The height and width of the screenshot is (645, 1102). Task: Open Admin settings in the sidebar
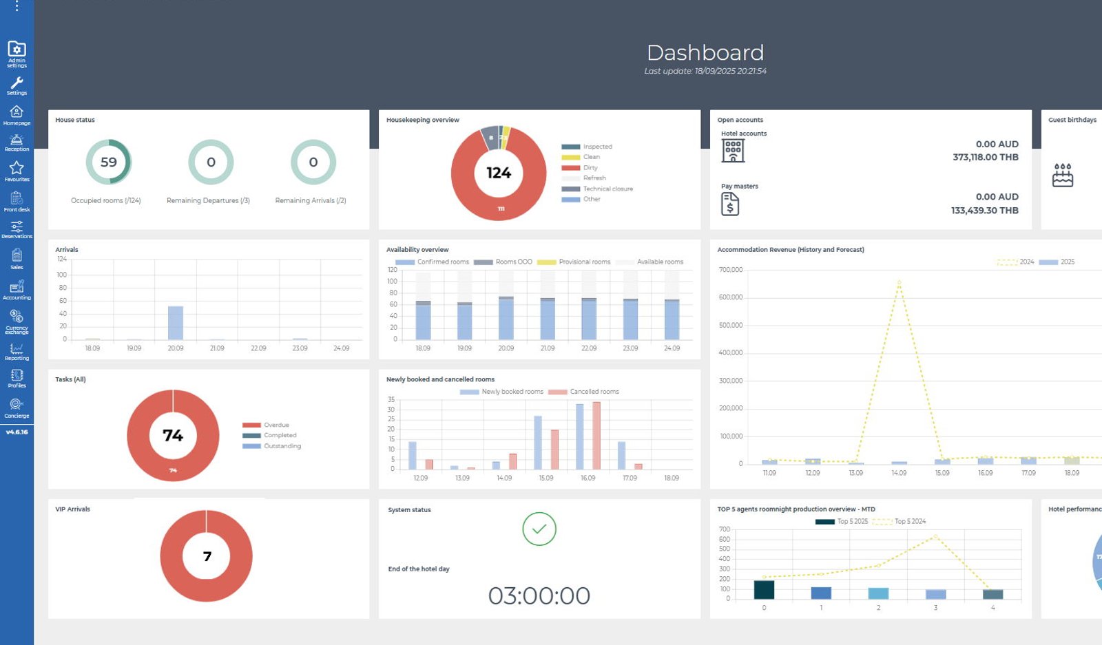(17, 54)
